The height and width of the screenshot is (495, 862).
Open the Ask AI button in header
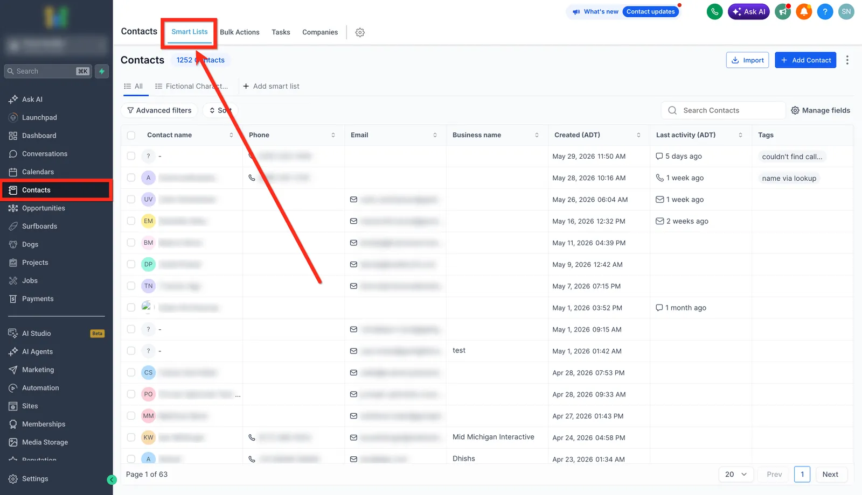click(x=749, y=11)
